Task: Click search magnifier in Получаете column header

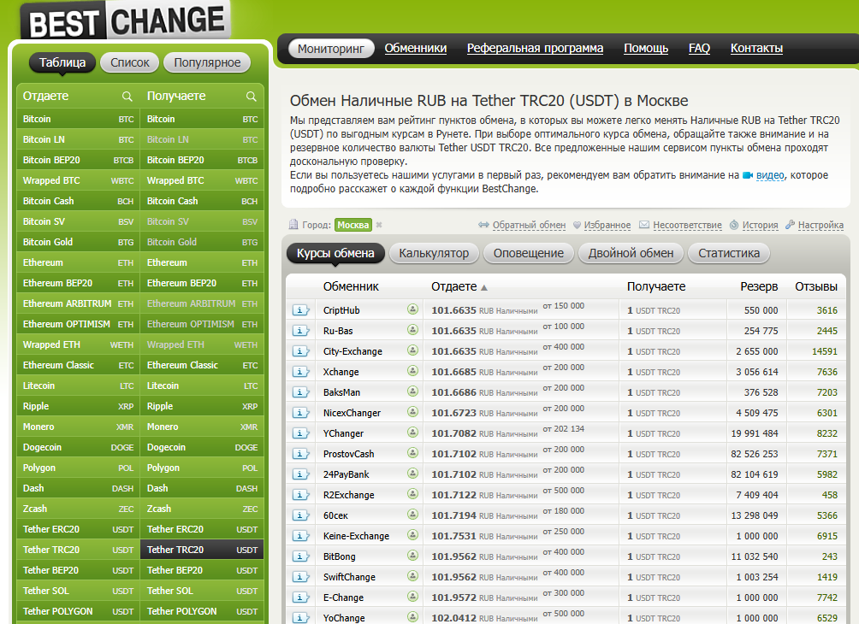Action: click(252, 97)
